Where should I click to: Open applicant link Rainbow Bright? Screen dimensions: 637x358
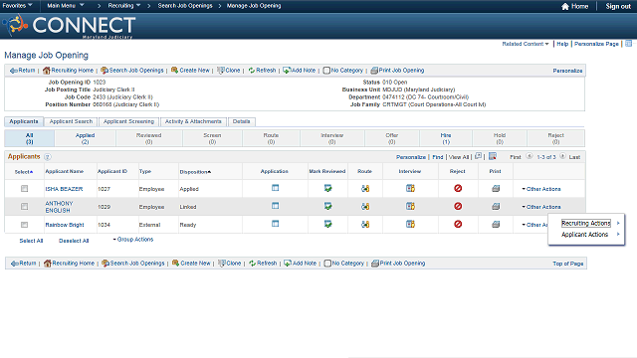[x=65, y=225]
